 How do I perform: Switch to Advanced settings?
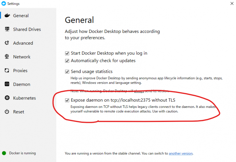coord(28,43)
